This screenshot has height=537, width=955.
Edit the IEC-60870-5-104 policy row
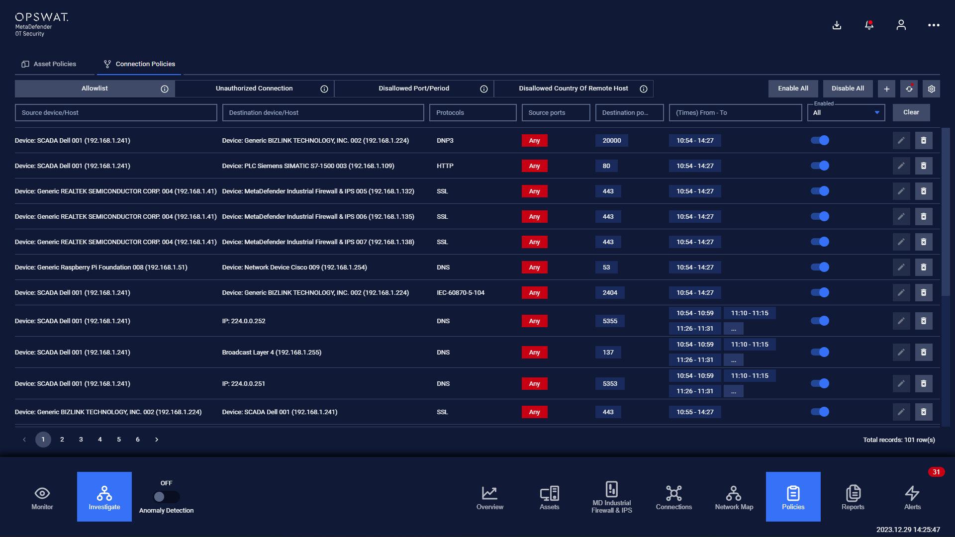(901, 293)
